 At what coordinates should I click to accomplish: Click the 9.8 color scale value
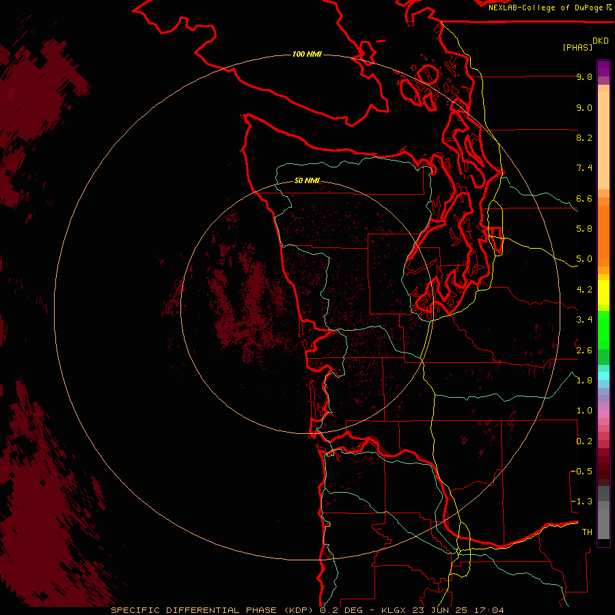tap(584, 77)
